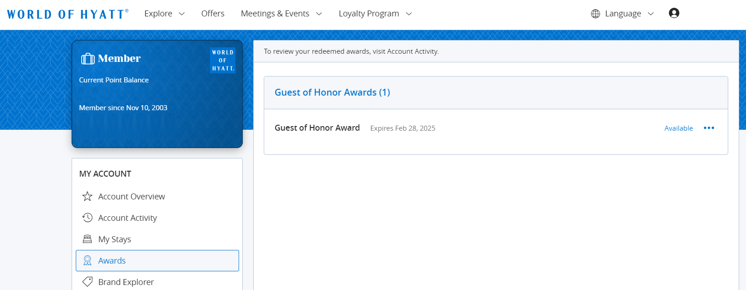Open Account Activity in sidebar
The height and width of the screenshot is (290, 746).
tap(127, 218)
